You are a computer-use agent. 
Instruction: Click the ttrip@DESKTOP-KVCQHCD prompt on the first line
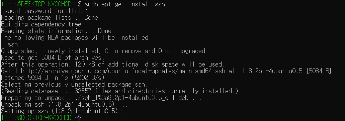pos(36,4)
